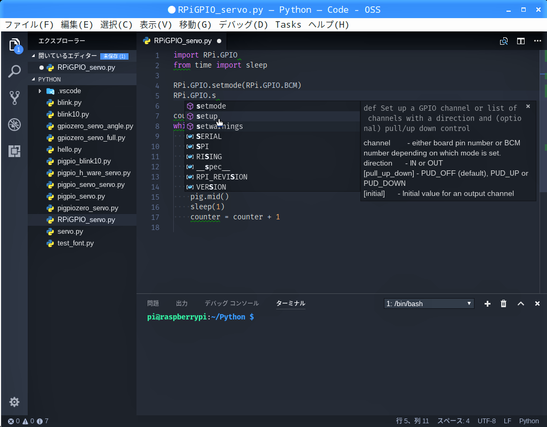Select the __spec__ suggestion
The height and width of the screenshot is (427, 547).
click(272, 167)
